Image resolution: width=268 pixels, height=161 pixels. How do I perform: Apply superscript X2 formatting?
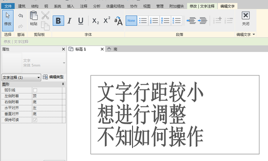(107, 21)
